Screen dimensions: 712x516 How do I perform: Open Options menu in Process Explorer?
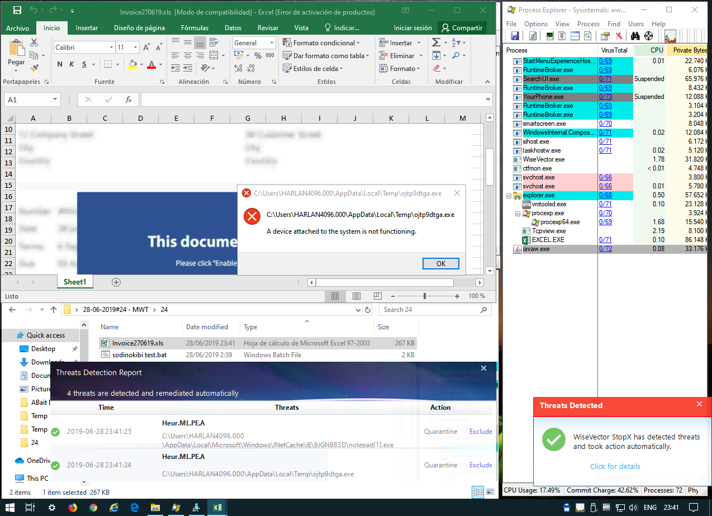536,24
